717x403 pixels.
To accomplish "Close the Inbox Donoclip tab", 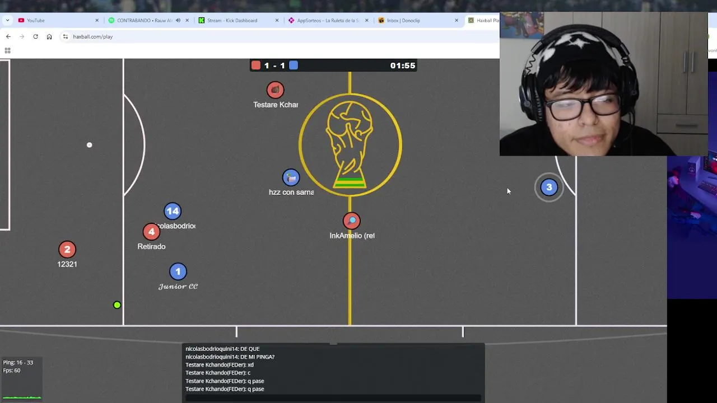I will [457, 20].
